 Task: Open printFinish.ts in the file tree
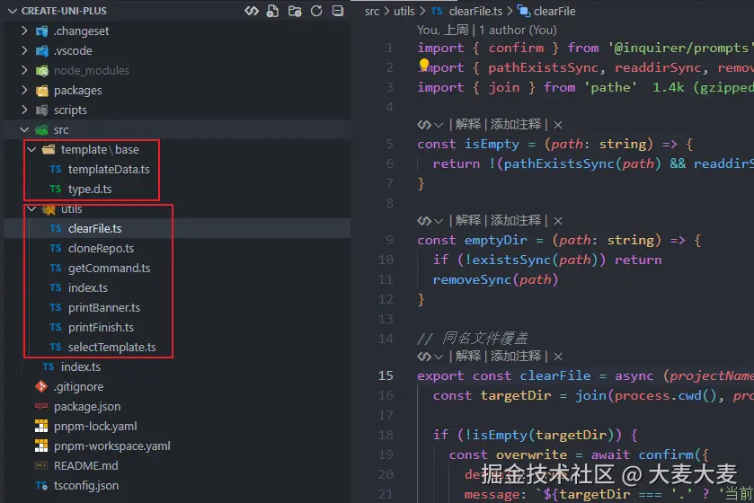pos(101,327)
